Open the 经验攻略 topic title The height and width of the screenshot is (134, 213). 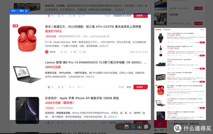(x=174, y=14)
